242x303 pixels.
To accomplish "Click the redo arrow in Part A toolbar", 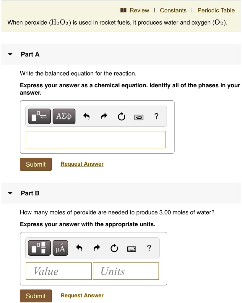I will pos(104,116).
